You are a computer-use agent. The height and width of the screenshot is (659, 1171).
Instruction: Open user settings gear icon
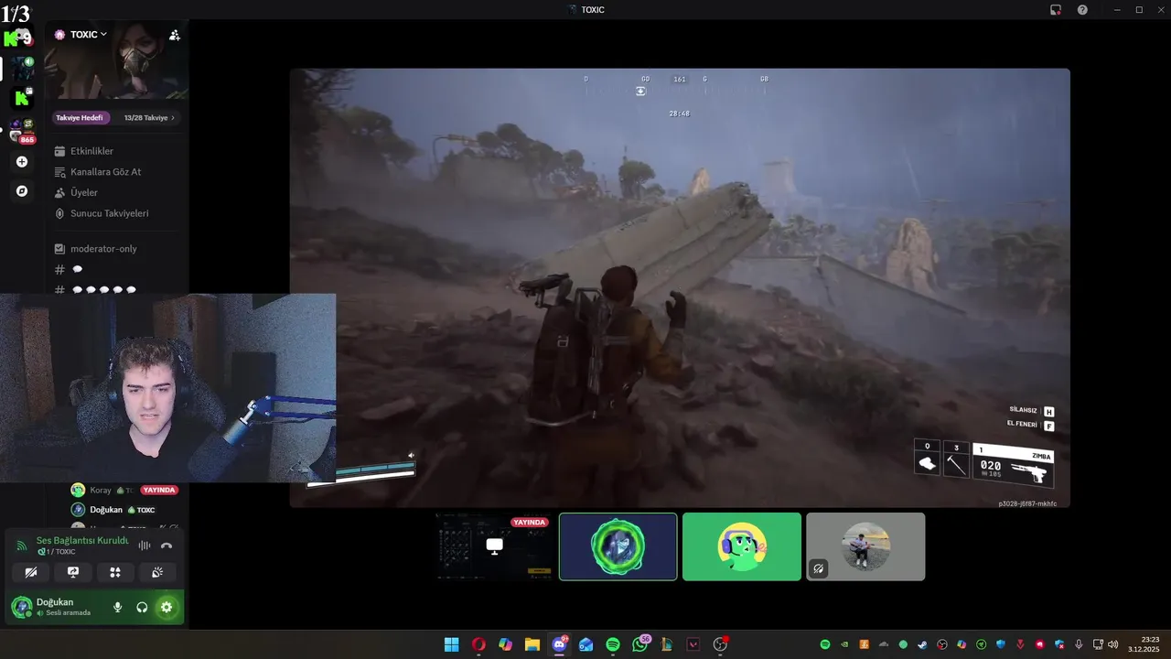tap(167, 607)
